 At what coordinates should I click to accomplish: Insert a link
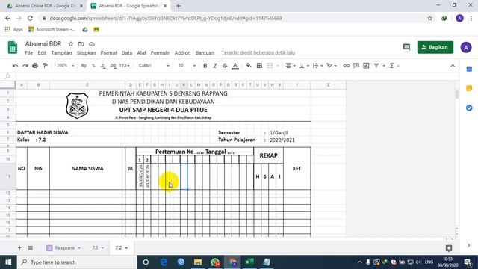(x=347, y=66)
